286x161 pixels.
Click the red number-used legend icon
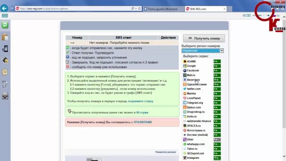(x=67, y=67)
